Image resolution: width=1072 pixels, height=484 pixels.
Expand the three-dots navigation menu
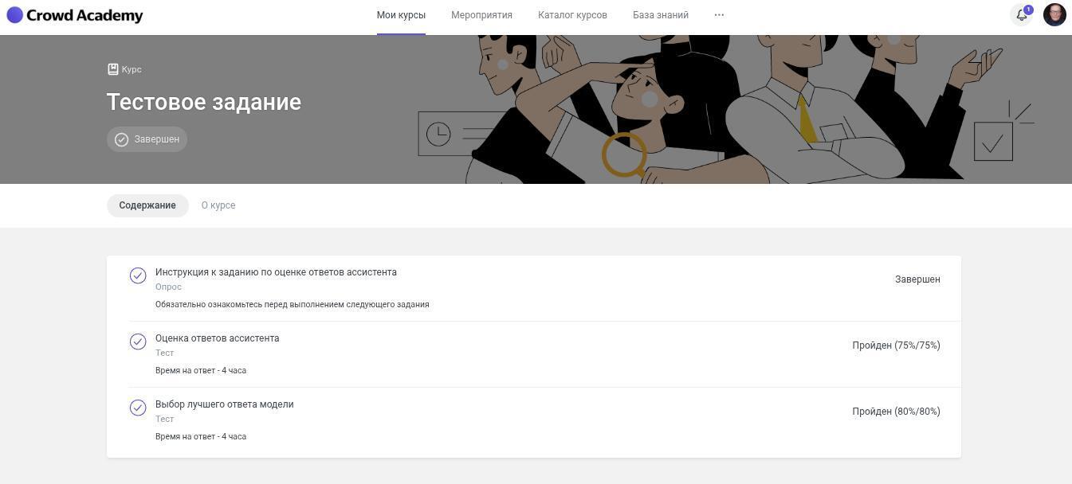pos(719,15)
